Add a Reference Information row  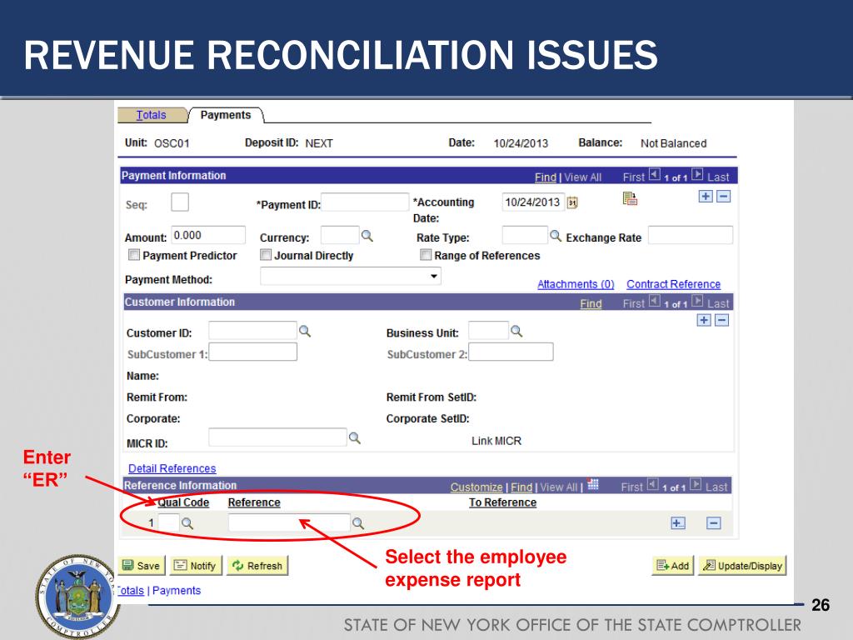point(678,523)
